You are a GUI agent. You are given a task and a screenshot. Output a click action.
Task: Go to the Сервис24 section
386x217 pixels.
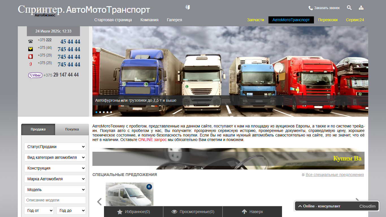tap(355, 20)
